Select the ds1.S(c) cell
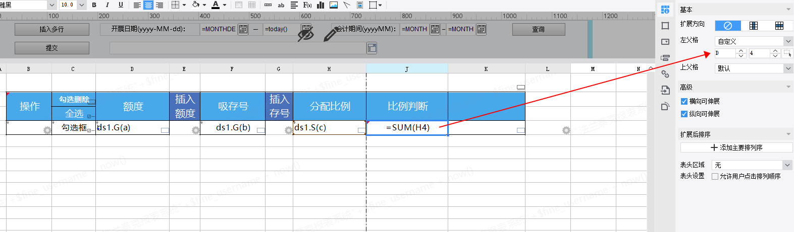 click(330, 128)
